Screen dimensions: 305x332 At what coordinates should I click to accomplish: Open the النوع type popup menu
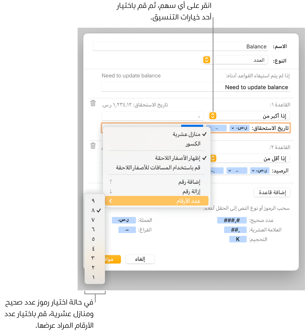(x=207, y=60)
